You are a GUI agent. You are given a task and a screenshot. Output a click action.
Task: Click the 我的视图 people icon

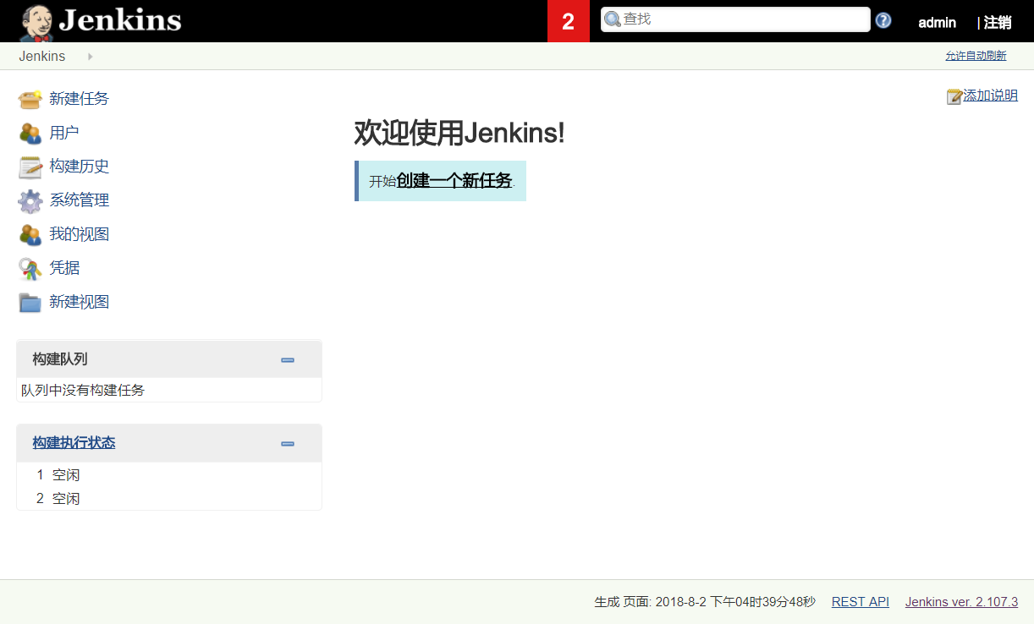click(30, 234)
